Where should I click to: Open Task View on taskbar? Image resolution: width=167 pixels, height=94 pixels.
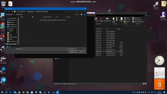(10, 92)
